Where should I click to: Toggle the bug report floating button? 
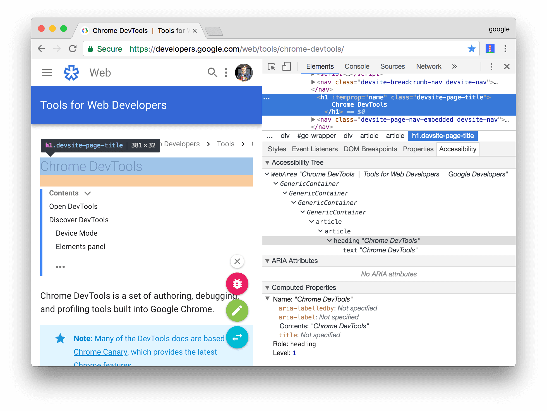237,284
